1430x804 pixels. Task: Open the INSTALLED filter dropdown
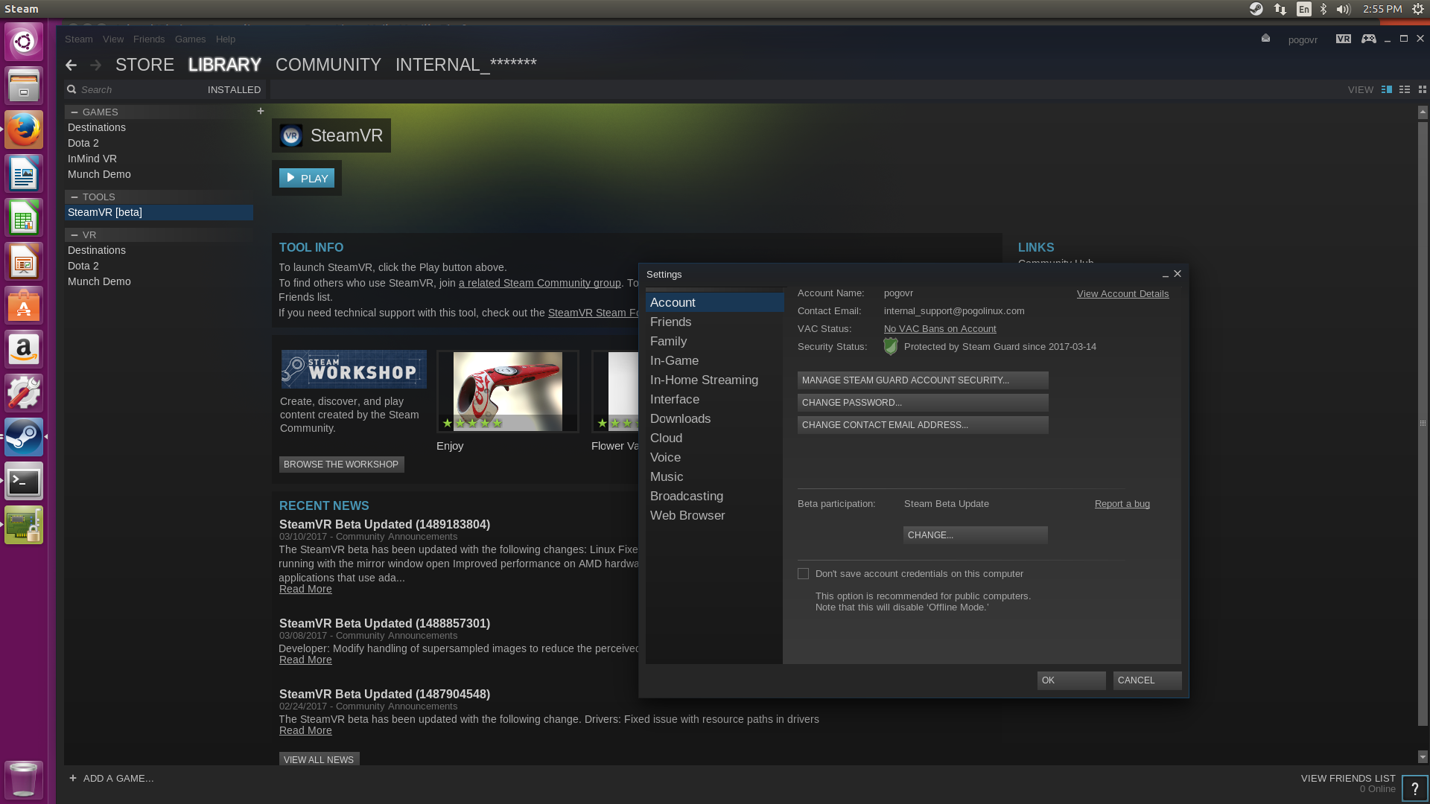(x=234, y=89)
